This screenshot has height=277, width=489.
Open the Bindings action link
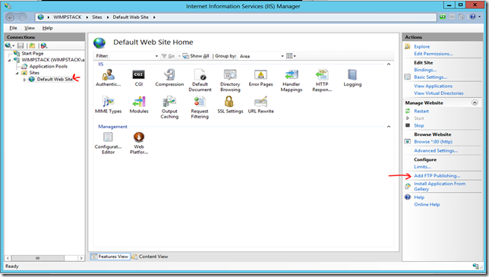click(x=425, y=70)
